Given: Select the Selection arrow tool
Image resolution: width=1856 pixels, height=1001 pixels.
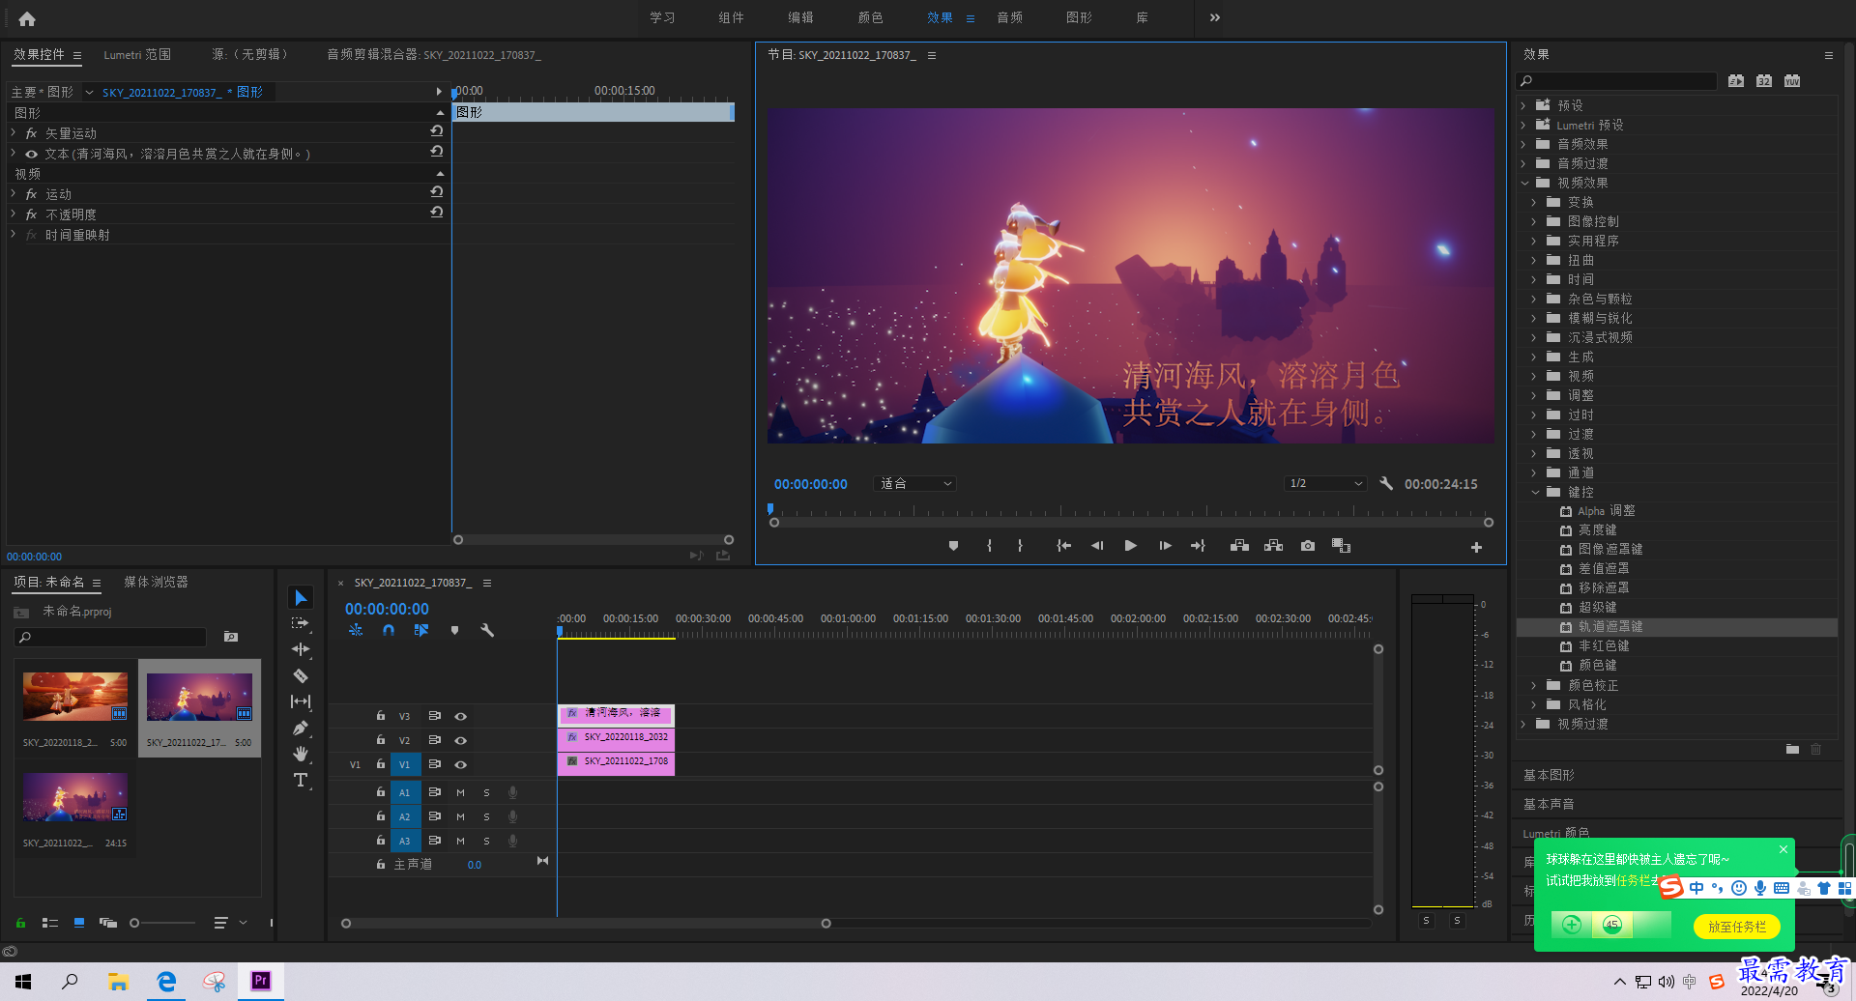Looking at the screenshot, I should tap(301, 598).
